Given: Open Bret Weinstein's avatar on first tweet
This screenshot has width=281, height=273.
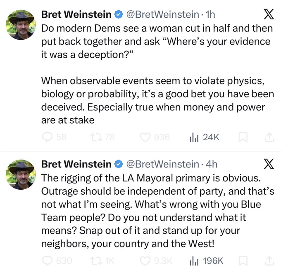Looking at the screenshot, I should (x=21, y=25).
